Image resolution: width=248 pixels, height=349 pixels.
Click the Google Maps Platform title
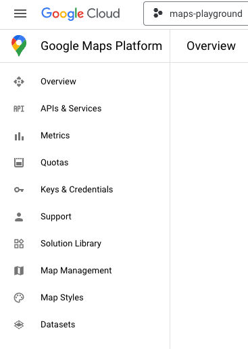coord(101,46)
